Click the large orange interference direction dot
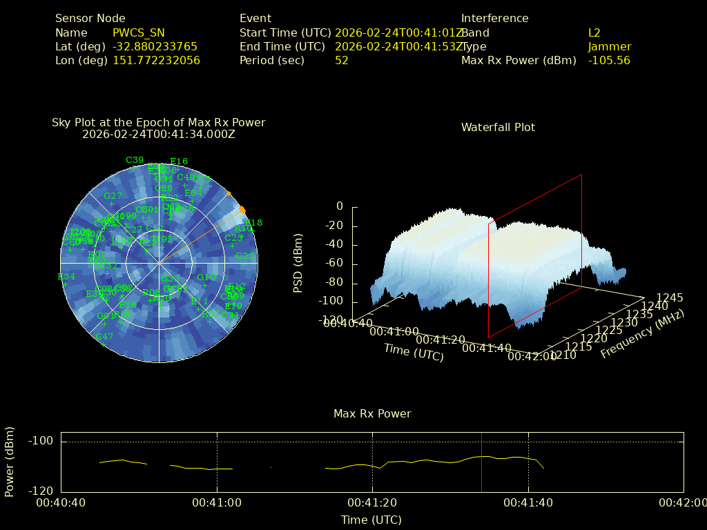The height and width of the screenshot is (530, 707). click(x=242, y=210)
